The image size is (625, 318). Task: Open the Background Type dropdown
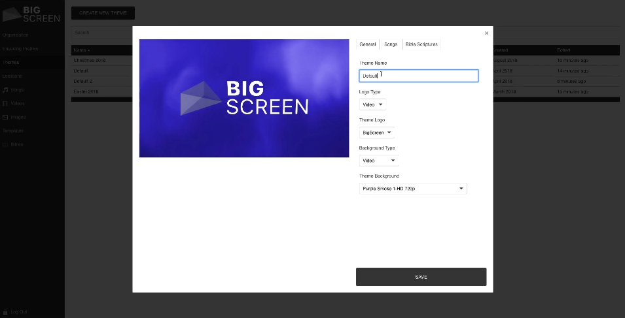[378, 161]
